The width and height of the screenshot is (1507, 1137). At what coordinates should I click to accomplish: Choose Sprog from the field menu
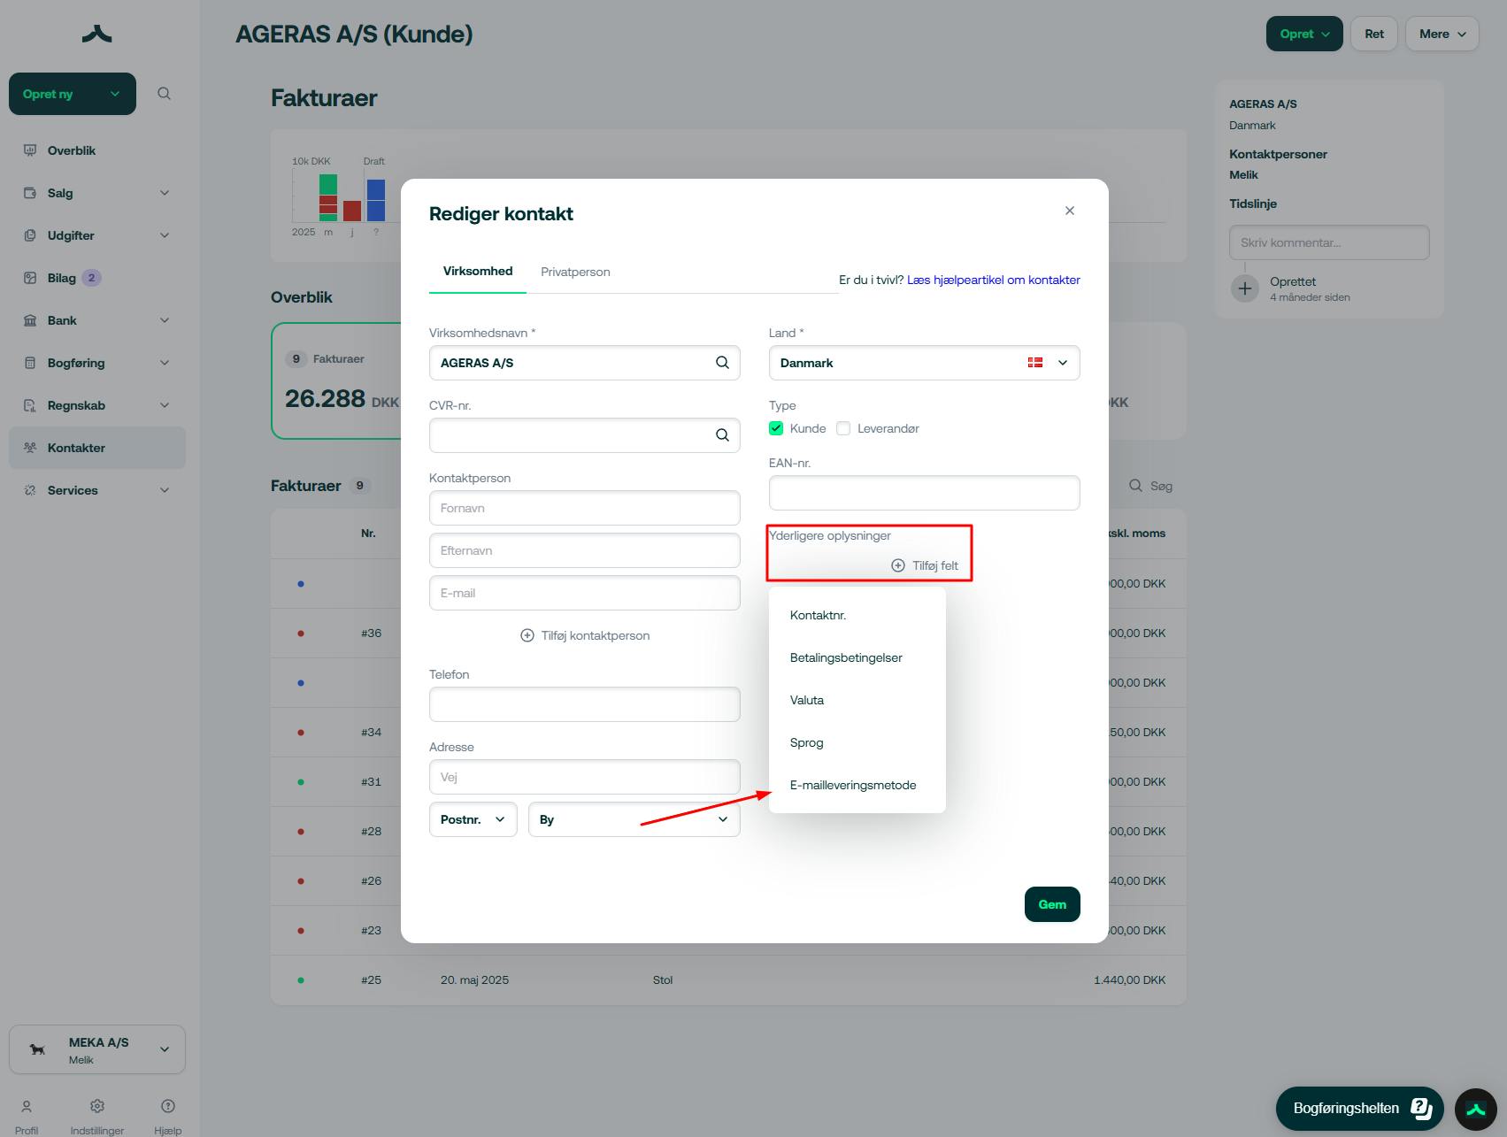[x=857, y=742]
